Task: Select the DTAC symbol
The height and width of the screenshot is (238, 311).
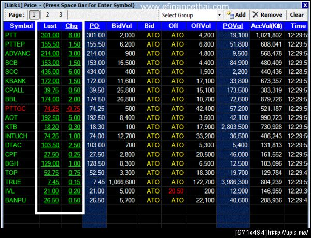Action: pos(13,145)
